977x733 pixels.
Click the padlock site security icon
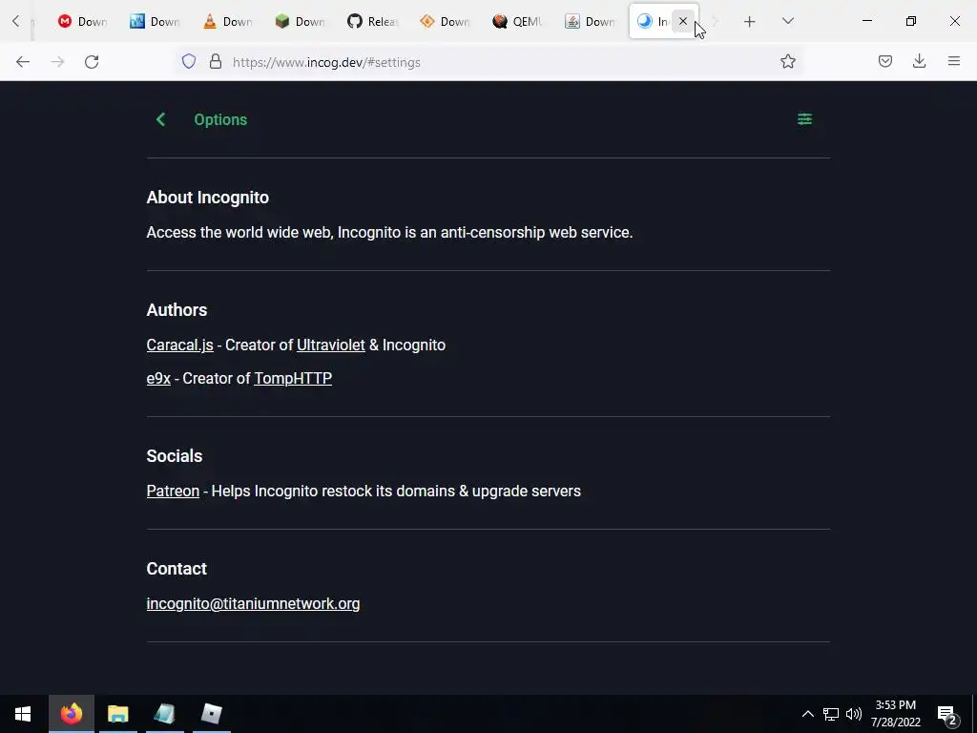216,61
